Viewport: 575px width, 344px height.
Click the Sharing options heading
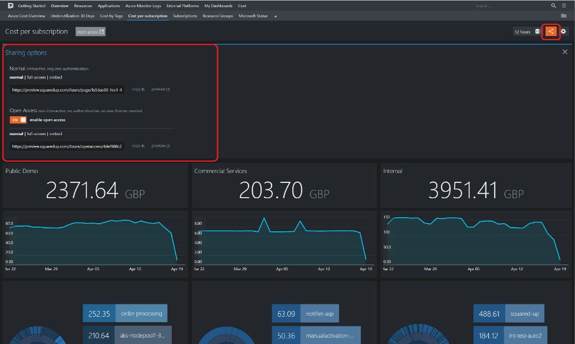tap(26, 53)
